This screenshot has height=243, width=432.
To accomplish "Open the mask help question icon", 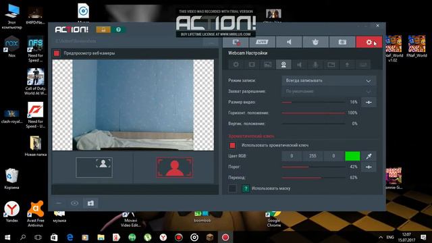I will [x=246, y=188].
